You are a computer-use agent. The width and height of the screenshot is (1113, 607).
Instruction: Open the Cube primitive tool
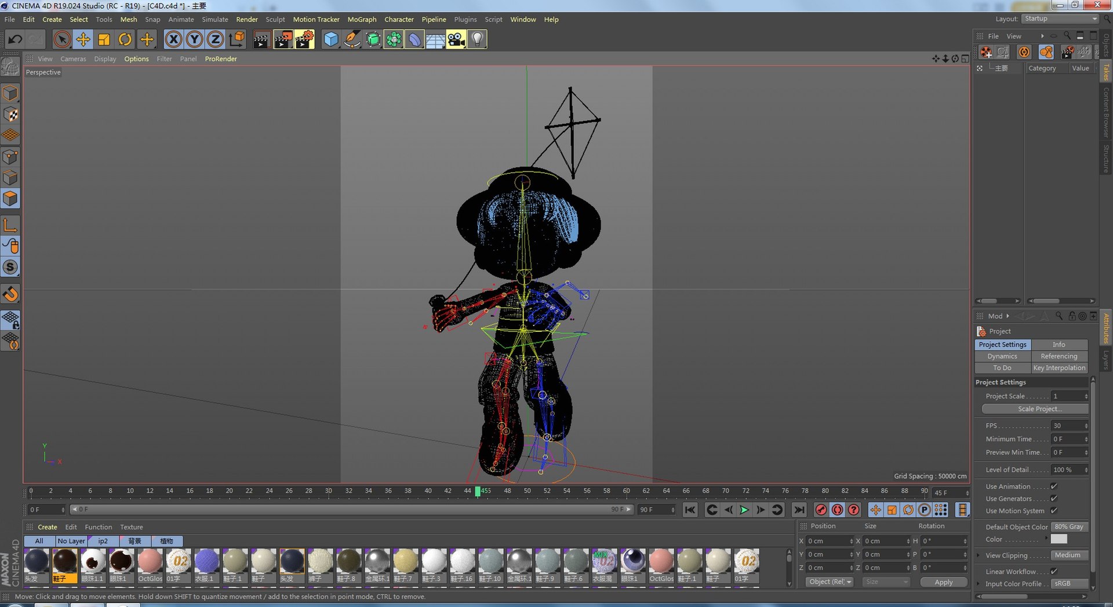(x=331, y=39)
